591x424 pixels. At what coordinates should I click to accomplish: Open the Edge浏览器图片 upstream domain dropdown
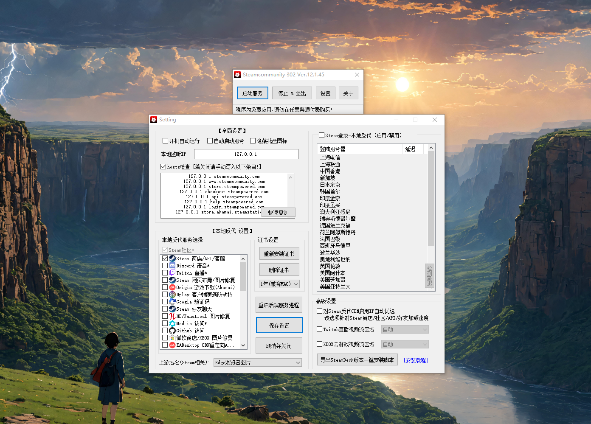point(297,362)
